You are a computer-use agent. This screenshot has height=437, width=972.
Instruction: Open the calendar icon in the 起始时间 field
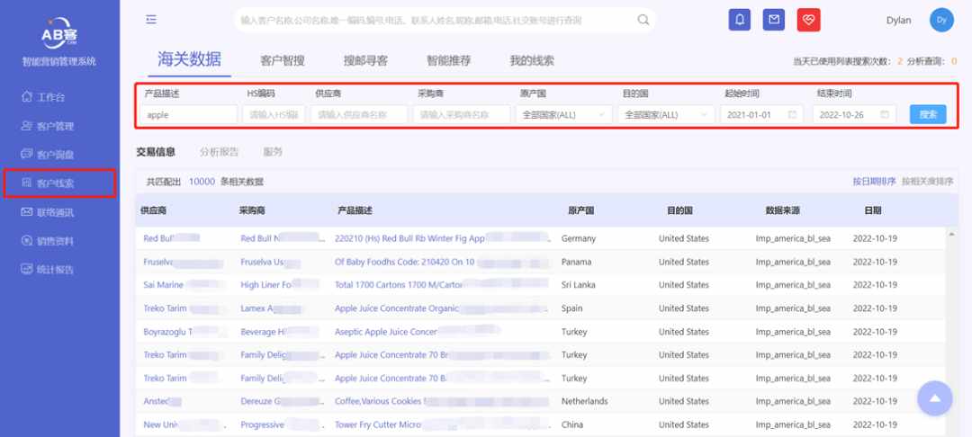pos(792,114)
